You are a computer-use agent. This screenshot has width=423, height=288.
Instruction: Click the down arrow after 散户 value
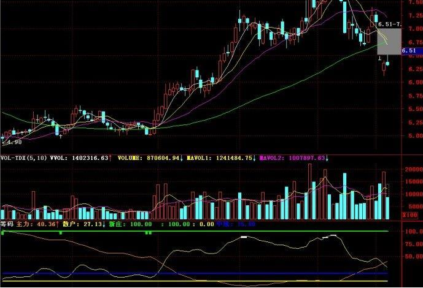point(104,224)
